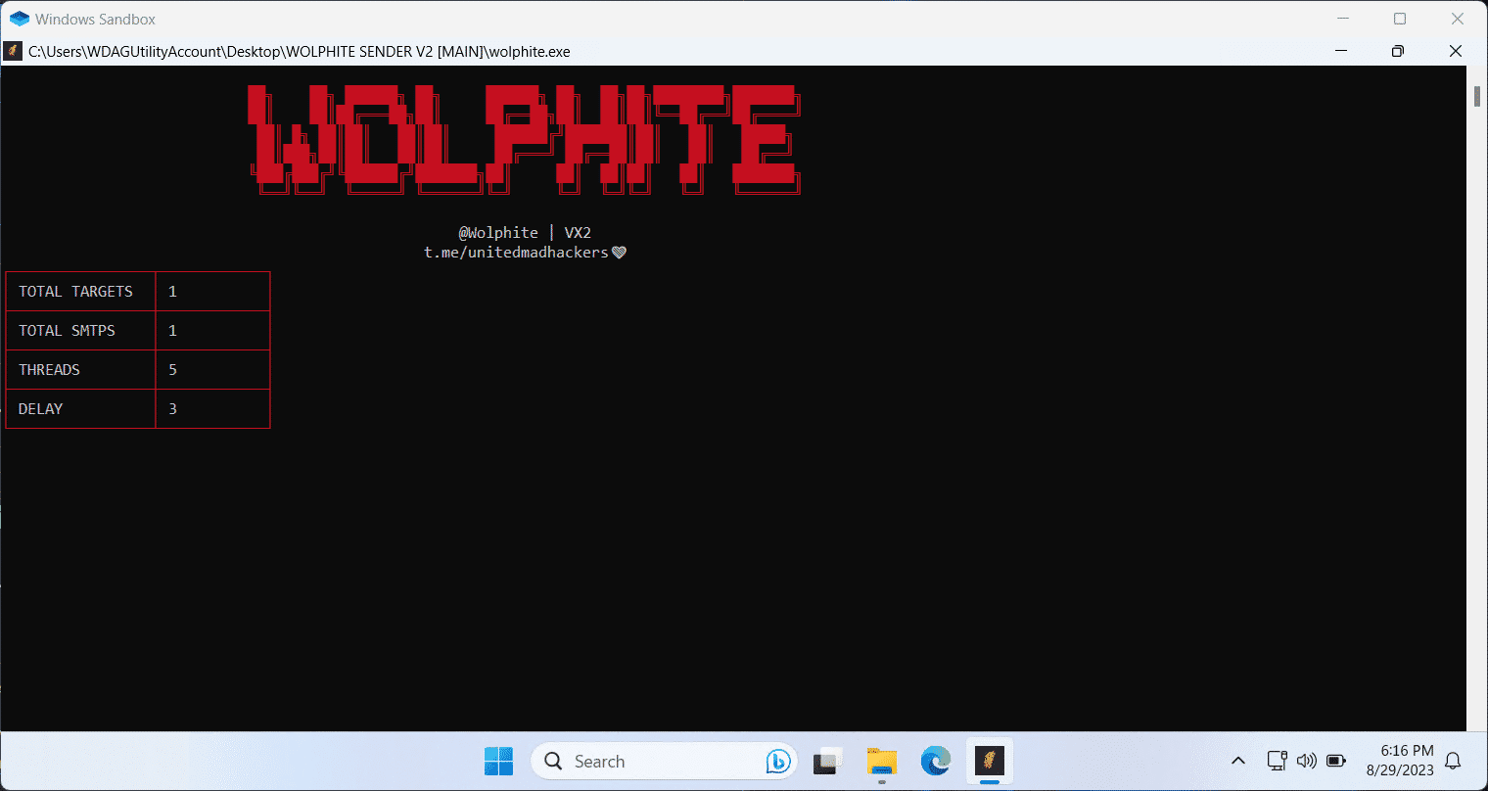Click the THREADS value 5

point(172,370)
